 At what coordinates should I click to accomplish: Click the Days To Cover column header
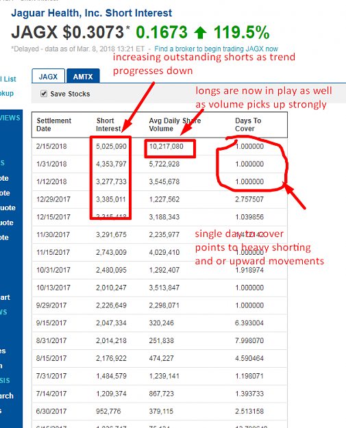tap(248, 125)
